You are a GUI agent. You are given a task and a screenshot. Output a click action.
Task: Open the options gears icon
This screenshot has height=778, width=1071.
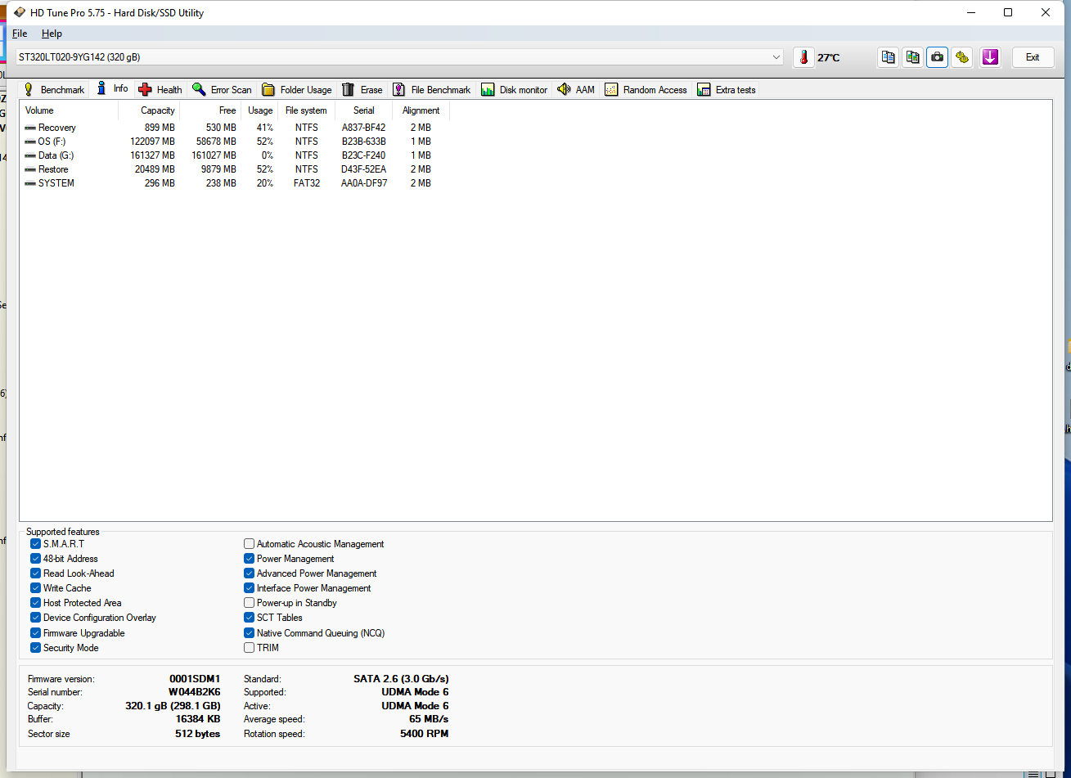962,57
